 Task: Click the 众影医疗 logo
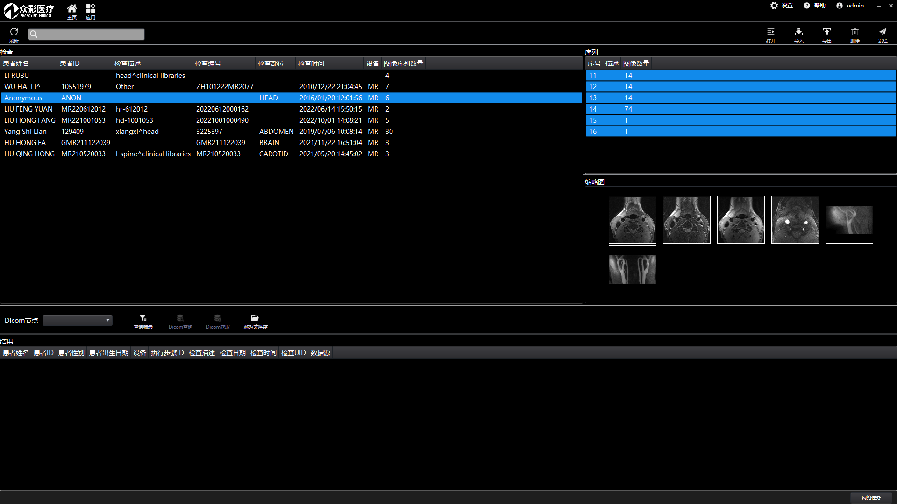[x=29, y=11]
